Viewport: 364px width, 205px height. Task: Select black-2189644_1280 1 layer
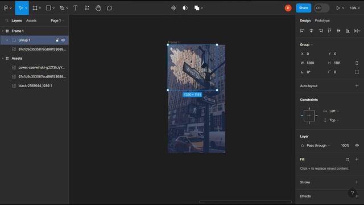(x=34, y=85)
